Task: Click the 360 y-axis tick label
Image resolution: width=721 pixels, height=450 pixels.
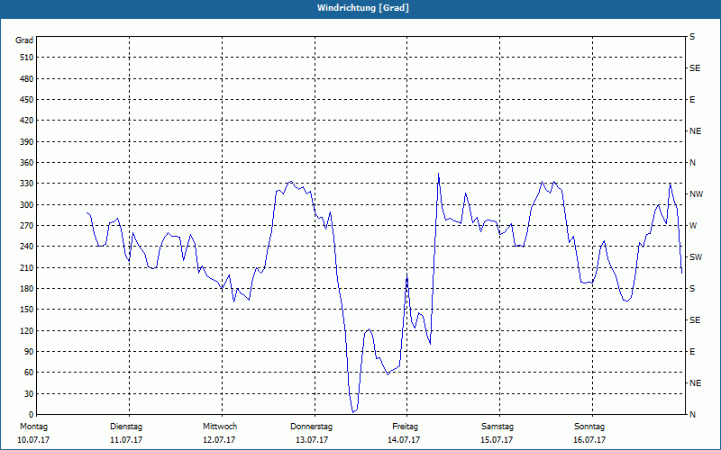Action: [x=27, y=163]
